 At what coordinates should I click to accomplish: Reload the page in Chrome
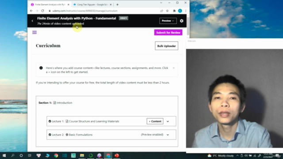[x=42, y=11]
